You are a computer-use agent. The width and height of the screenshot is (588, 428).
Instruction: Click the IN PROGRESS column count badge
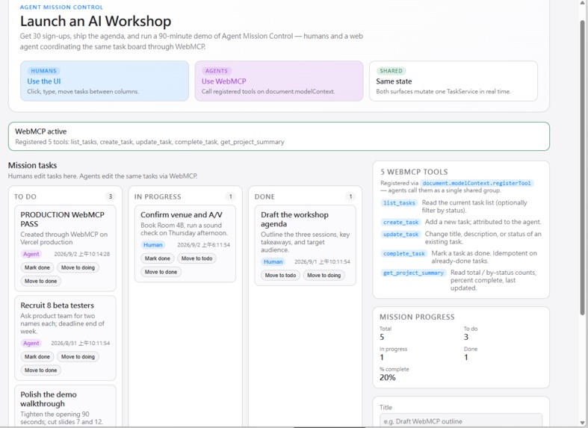tap(231, 196)
